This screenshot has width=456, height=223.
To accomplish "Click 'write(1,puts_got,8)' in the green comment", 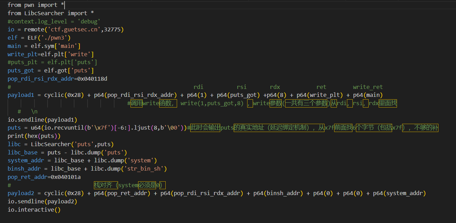I will point(212,103).
